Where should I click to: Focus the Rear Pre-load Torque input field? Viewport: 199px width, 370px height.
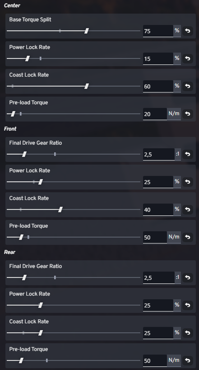(x=155, y=360)
